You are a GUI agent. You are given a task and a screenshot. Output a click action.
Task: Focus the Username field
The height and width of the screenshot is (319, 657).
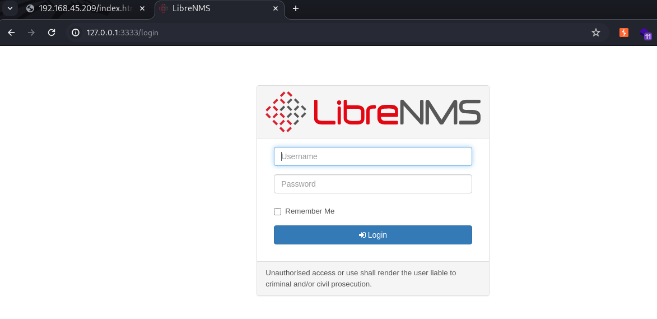tap(373, 156)
